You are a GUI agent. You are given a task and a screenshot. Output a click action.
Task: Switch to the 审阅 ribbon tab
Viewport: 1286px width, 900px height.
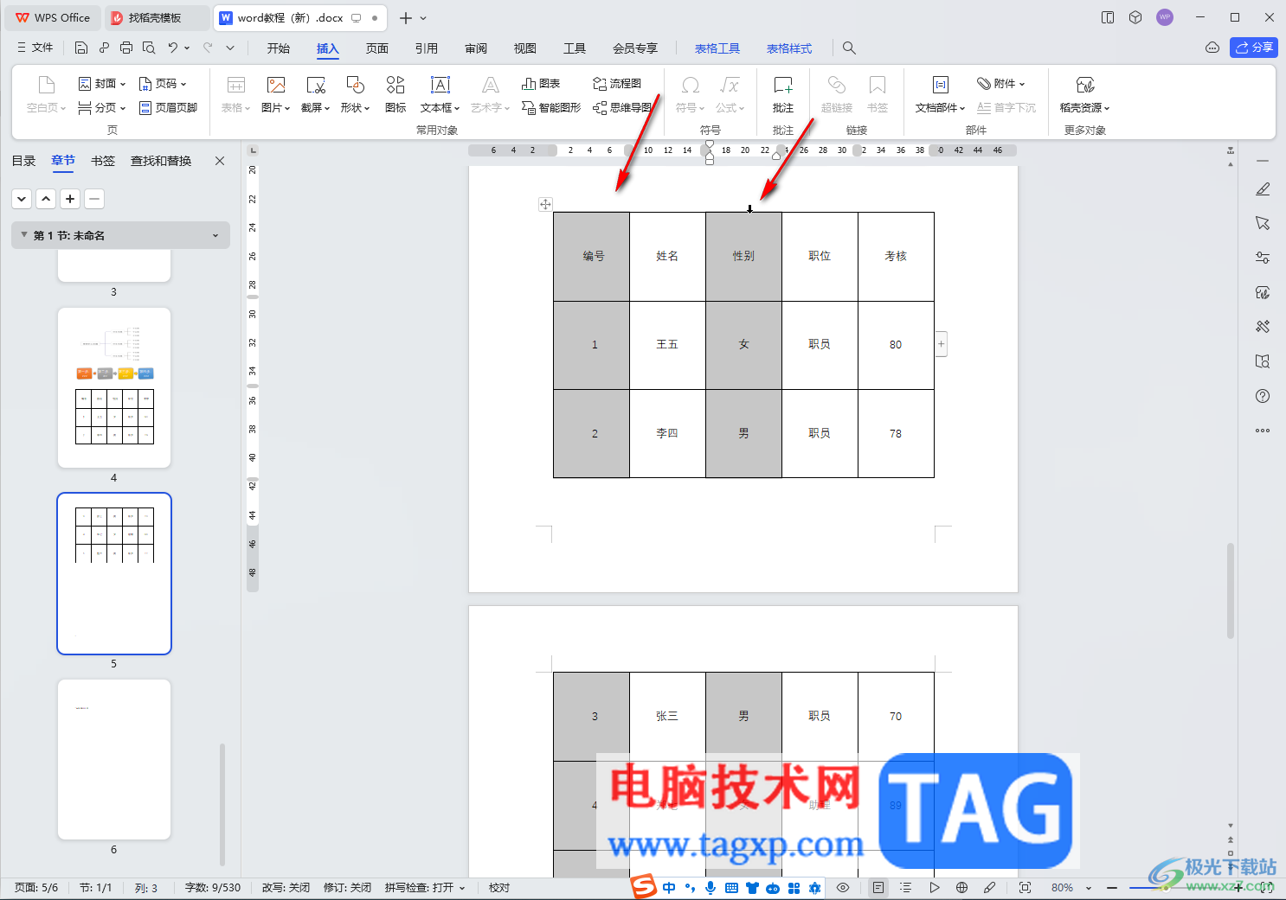(476, 48)
